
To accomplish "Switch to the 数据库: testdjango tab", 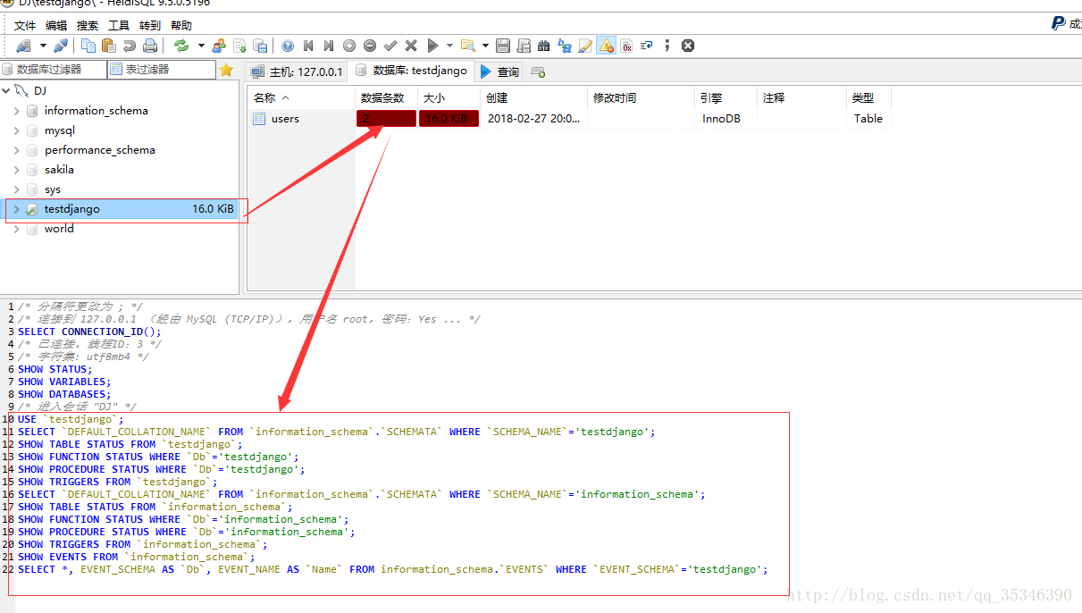I will pos(411,71).
